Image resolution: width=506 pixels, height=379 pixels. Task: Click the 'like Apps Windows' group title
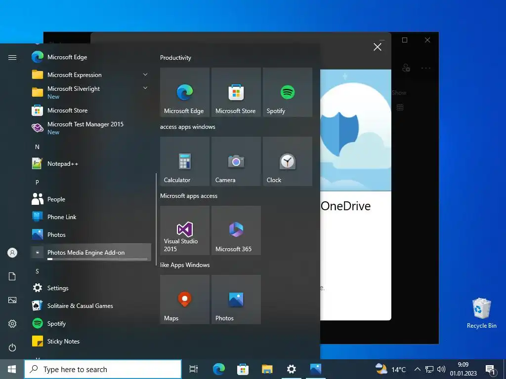185,265
